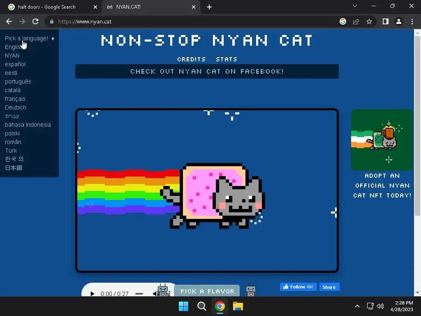Open the network status tray icon
Screen dimensions: 421x316
tap(370, 306)
